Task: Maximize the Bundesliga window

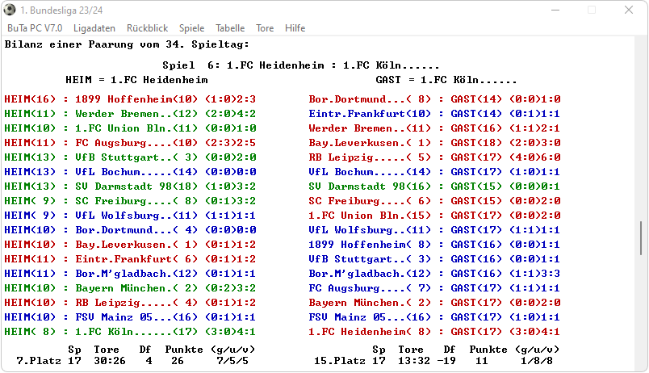Action: tap(592, 10)
